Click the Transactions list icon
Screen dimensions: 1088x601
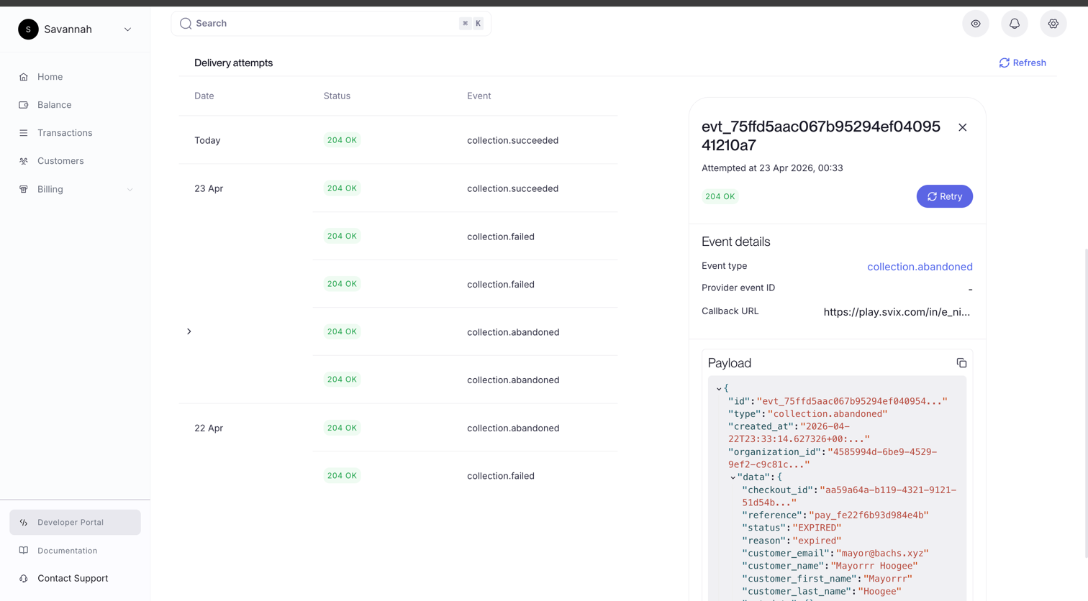click(x=24, y=133)
